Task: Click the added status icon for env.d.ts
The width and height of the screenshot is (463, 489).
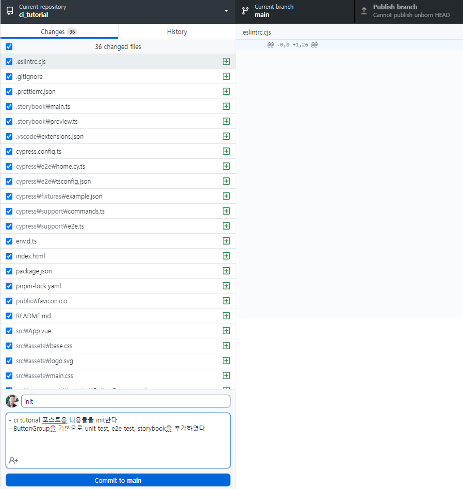Action: (x=226, y=241)
